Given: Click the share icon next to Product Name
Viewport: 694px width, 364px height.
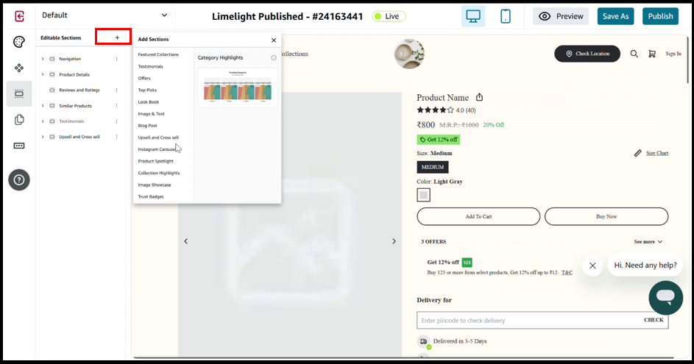Looking at the screenshot, I should click(x=480, y=97).
